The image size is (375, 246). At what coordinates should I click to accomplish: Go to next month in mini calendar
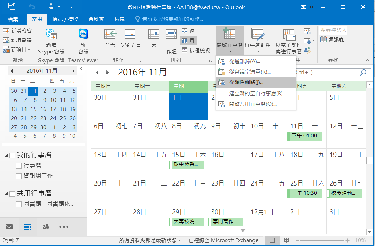(73, 71)
